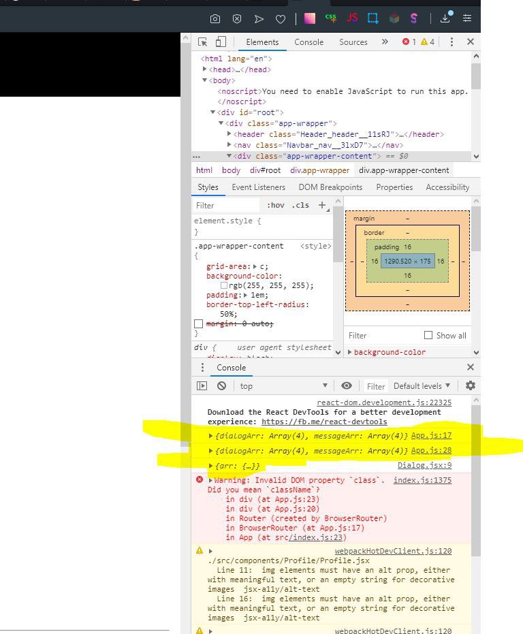The height and width of the screenshot is (634, 523).
Task: Collapse the div id root node
Action: [212, 112]
